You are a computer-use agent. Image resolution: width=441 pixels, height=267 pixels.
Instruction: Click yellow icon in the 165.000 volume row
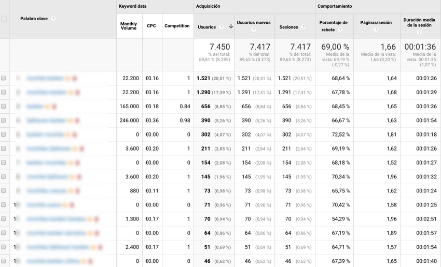(x=48, y=107)
